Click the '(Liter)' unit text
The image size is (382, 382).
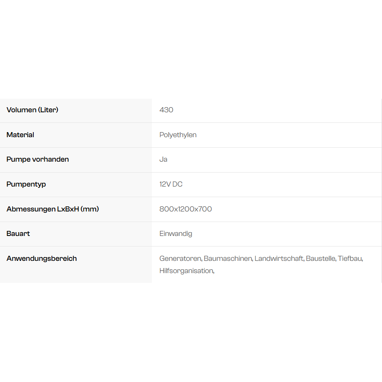[x=48, y=110]
